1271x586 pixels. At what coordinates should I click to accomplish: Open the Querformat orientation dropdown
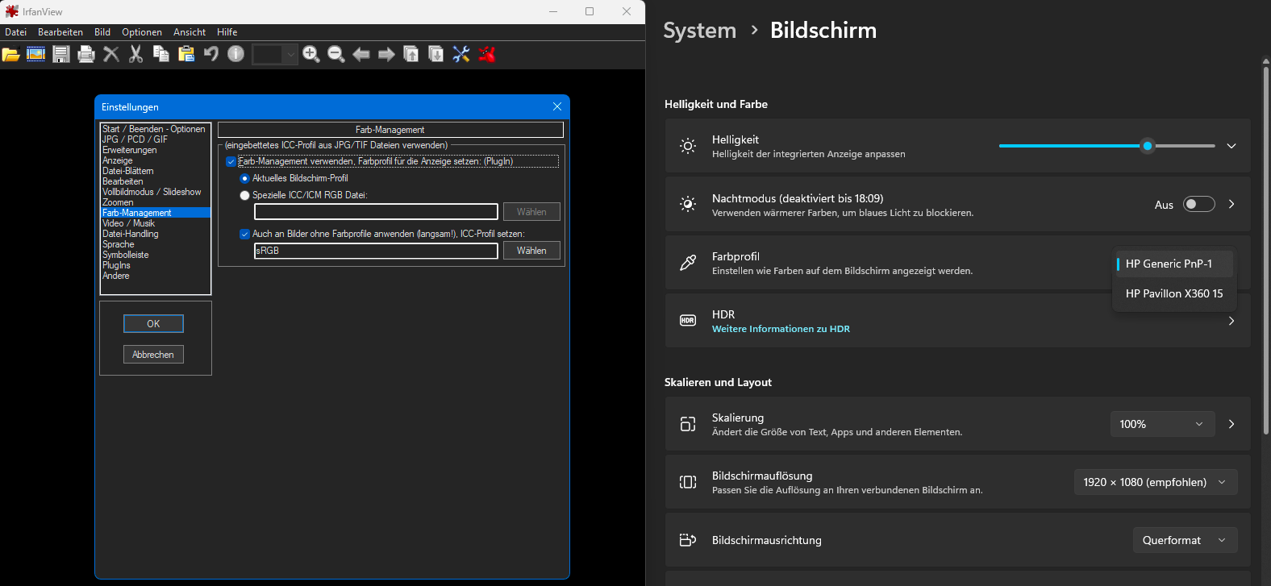coord(1185,540)
